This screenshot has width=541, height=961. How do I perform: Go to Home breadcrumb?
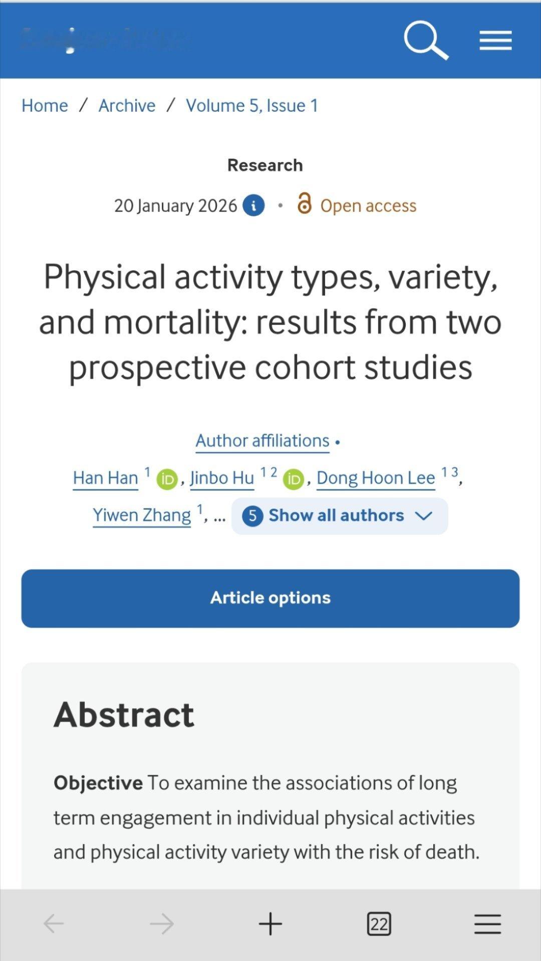click(x=45, y=106)
